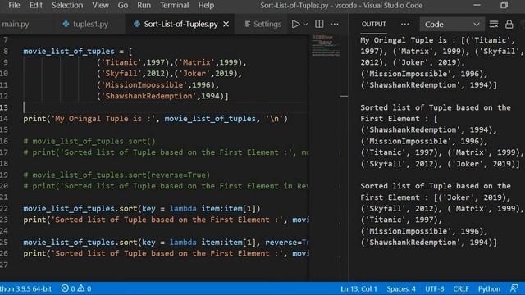The width and height of the screenshot is (525, 295).
Task: Open the Run menu
Action: (144, 6)
